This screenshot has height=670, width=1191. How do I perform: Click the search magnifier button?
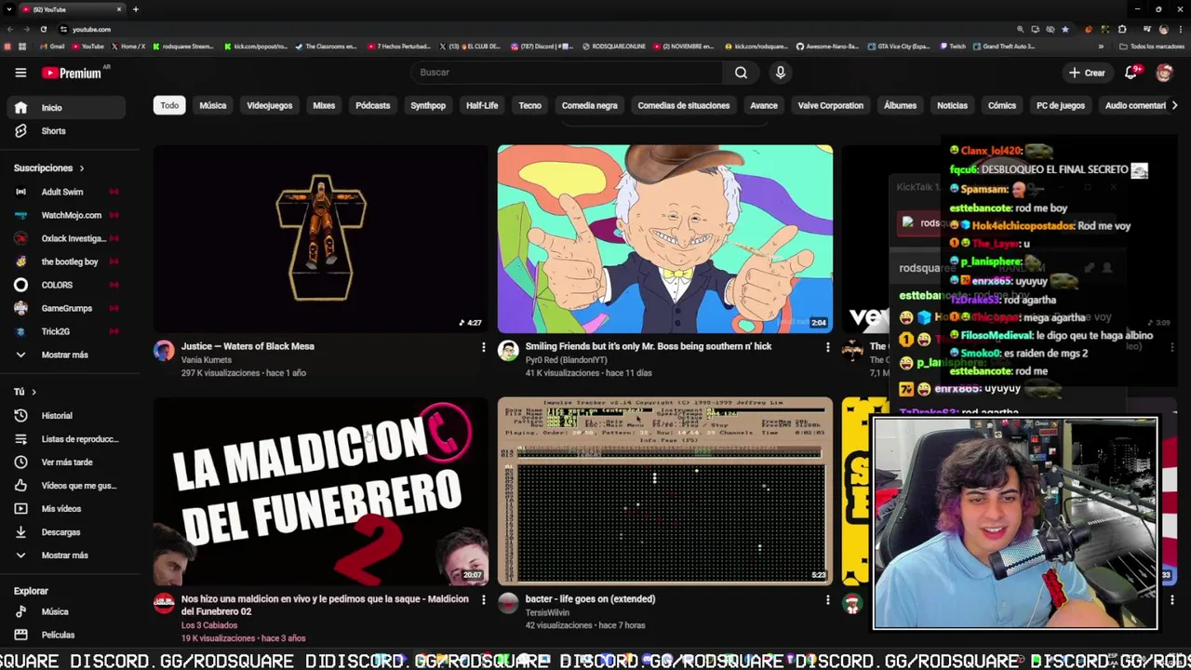741,73
